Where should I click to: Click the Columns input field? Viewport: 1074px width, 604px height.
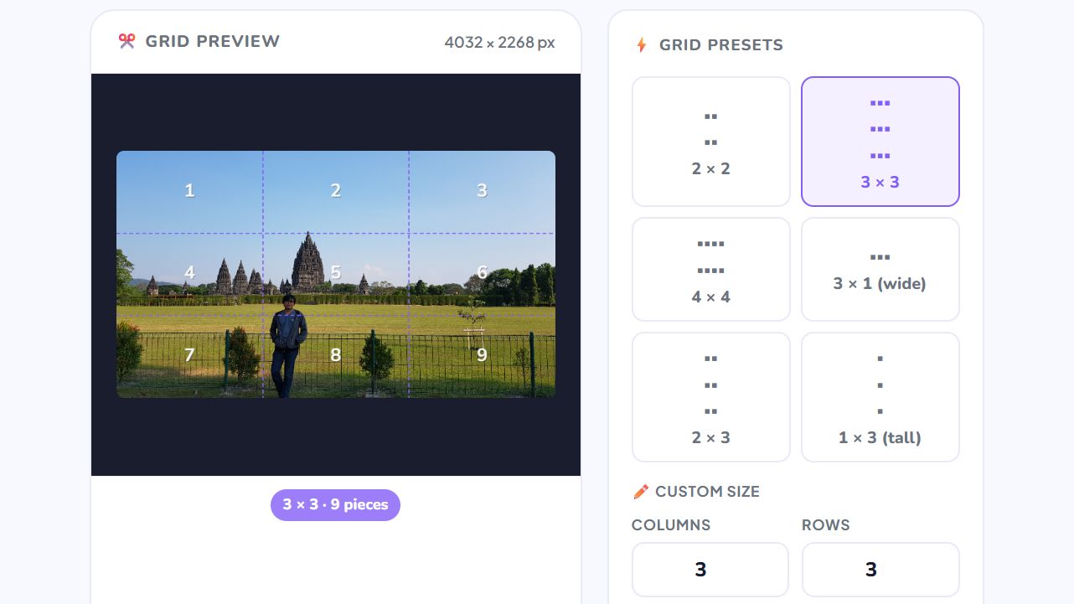(x=710, y=570)
